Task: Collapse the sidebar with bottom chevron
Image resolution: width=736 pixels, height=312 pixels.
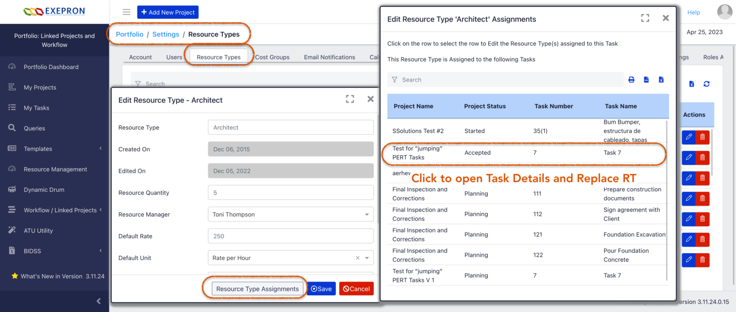Action: [99, 301]
